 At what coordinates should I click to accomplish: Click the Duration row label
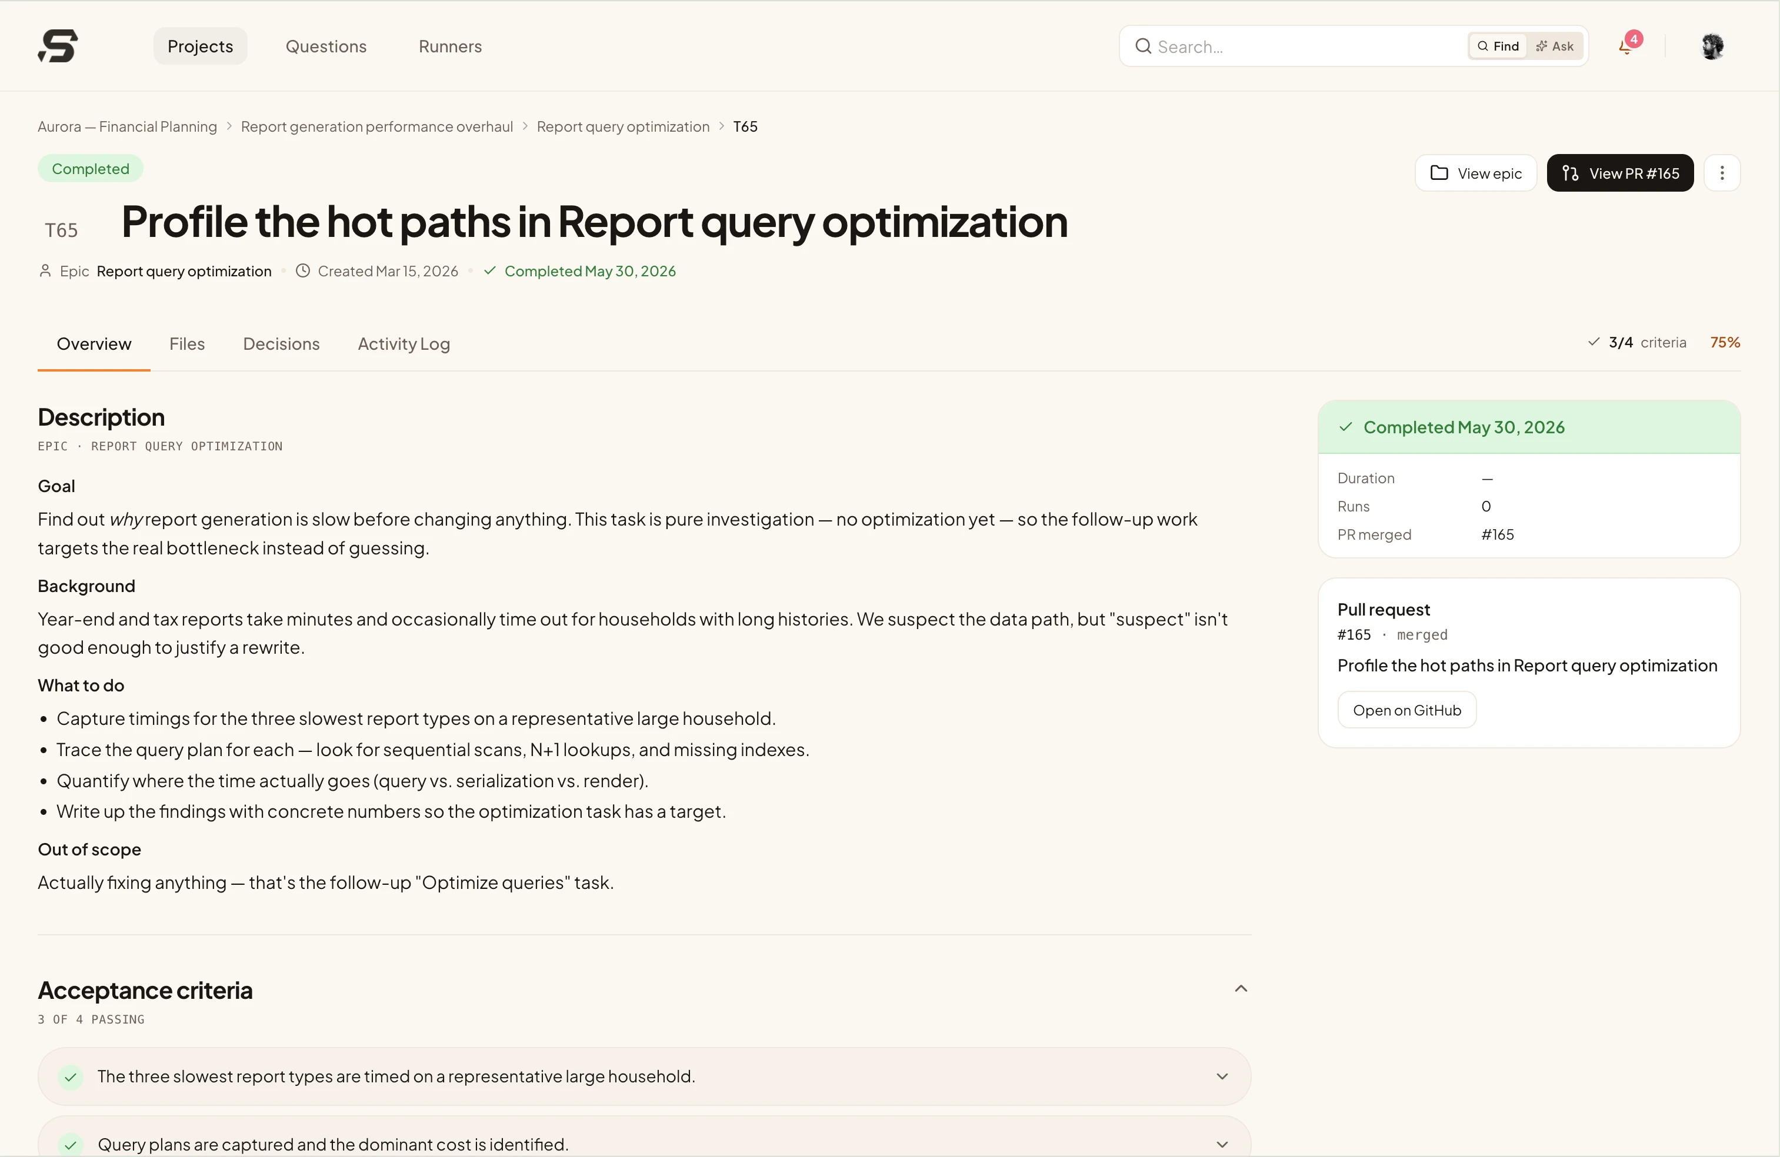point(1366,477)
